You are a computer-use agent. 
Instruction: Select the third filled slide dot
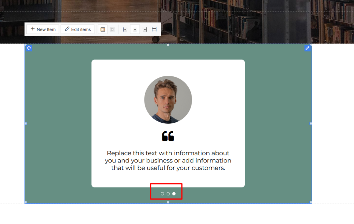tap(174, 194)
